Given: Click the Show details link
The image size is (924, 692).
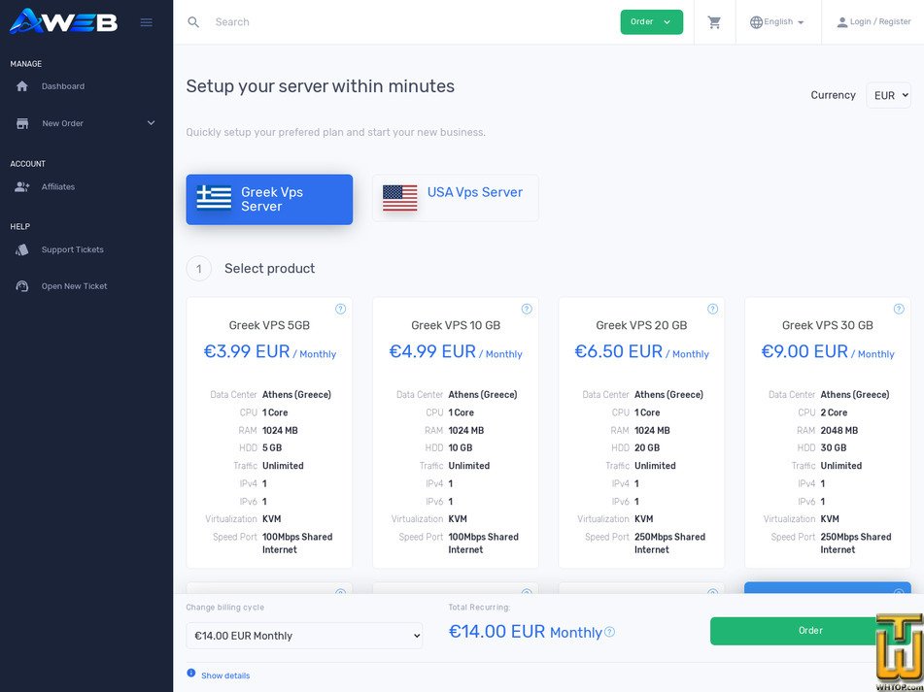Looking at the screenshot, I should (225, 676).
